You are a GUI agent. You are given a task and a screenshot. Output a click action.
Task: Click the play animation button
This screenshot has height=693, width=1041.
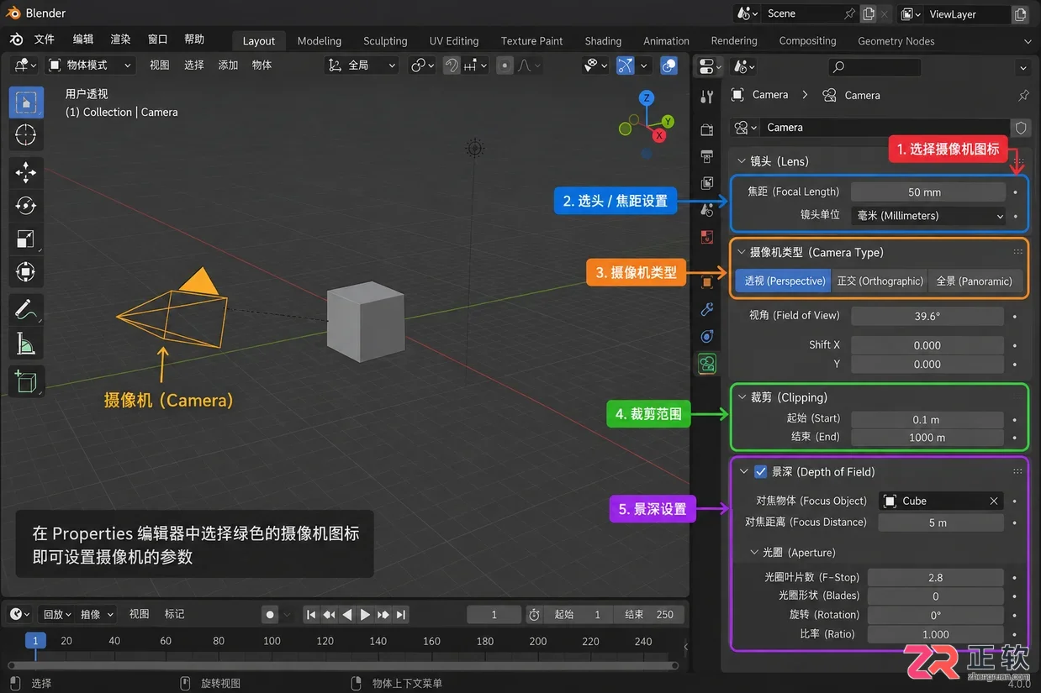pyautogui.click(x=365, y=615)
